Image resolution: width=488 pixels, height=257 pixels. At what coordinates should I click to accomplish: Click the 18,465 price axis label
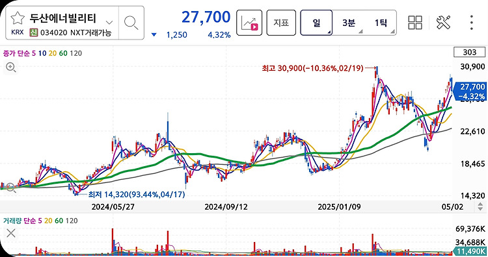click(472, 164)
